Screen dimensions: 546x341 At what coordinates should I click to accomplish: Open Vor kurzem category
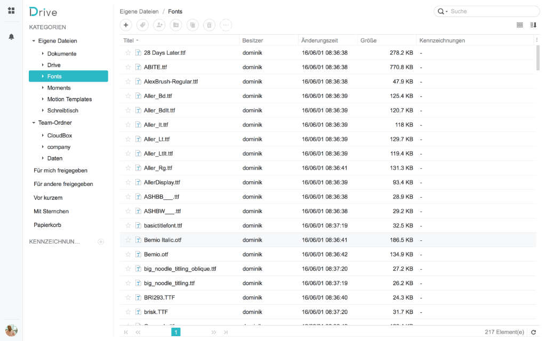click(48, 198)
